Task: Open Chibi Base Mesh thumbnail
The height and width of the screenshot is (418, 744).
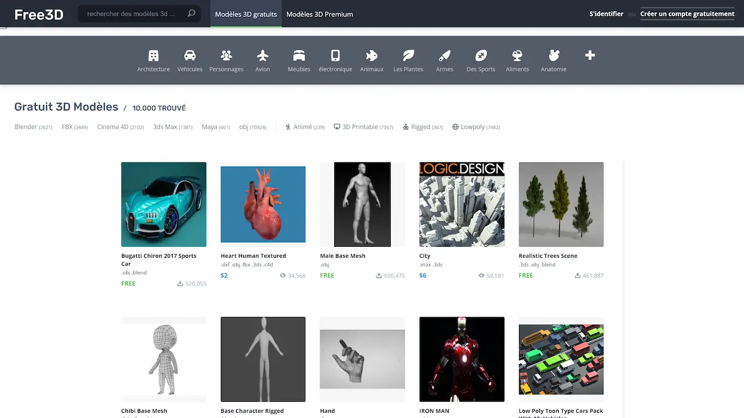Action: pos(164,359)
